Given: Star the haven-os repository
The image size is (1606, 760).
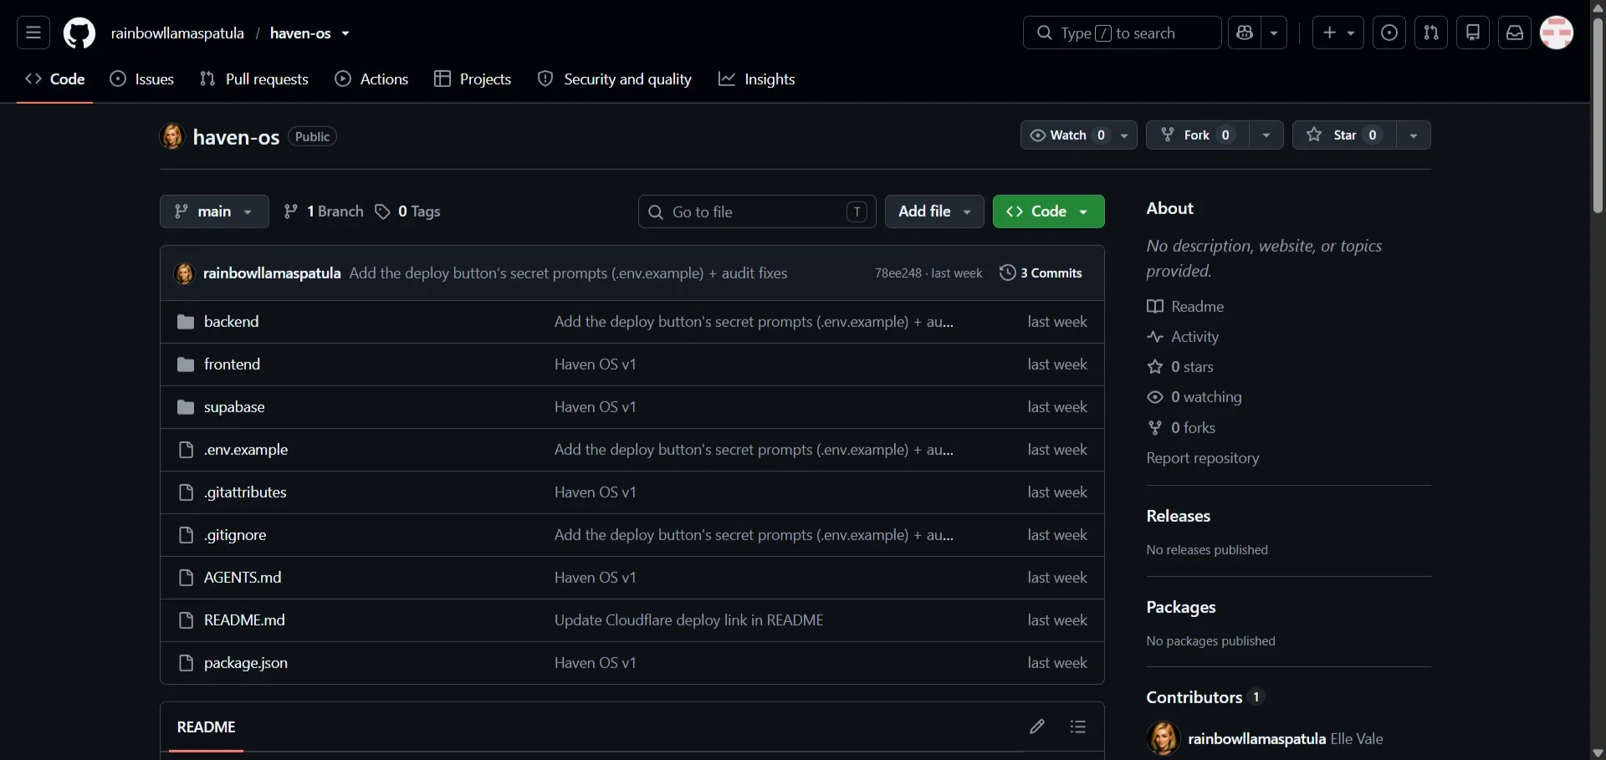Looking at the screenshot, I should pyautogui.click(x=1344, y=135).
